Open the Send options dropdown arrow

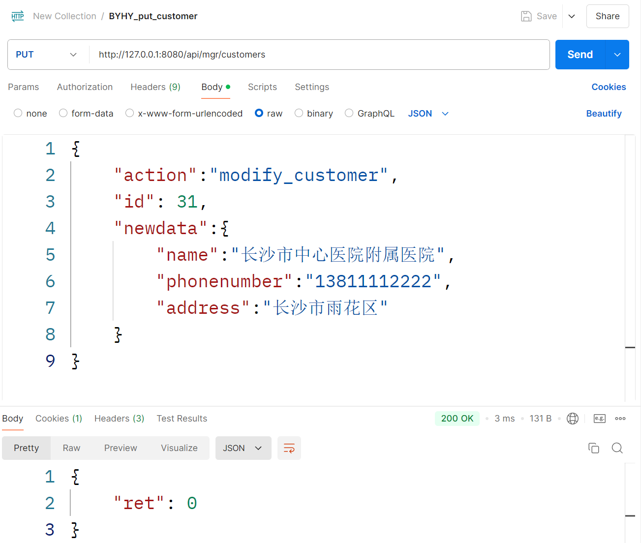[617, 55]
